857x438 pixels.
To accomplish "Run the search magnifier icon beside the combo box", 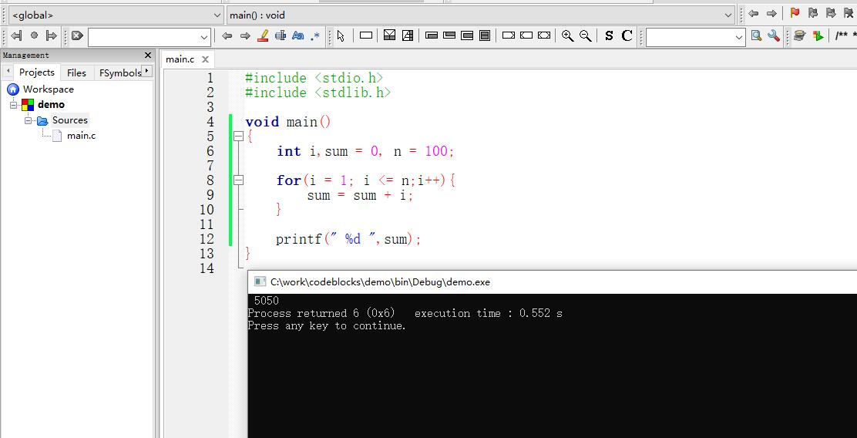I will [x=756, y=36].
